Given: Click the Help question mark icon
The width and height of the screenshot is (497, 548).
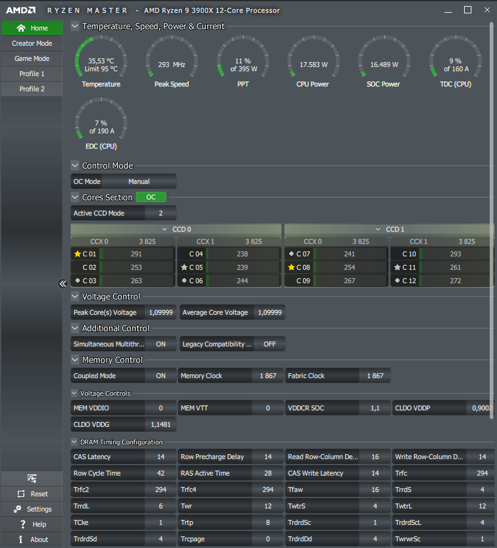Looking at the screenshot, I should [x=23, y=524].
